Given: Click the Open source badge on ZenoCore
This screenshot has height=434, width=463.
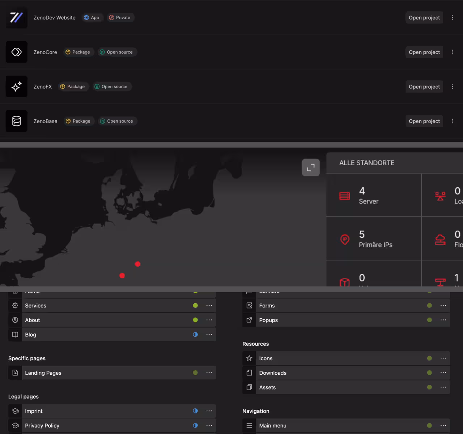Looking at the screenshot, I should (117, 52).
